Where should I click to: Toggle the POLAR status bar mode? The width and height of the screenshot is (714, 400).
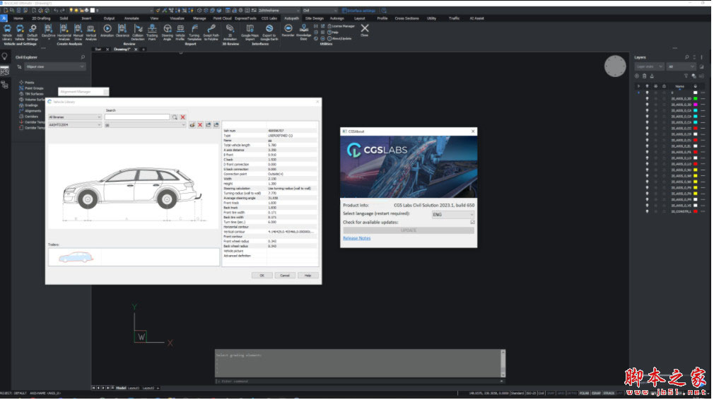[585, 392]
